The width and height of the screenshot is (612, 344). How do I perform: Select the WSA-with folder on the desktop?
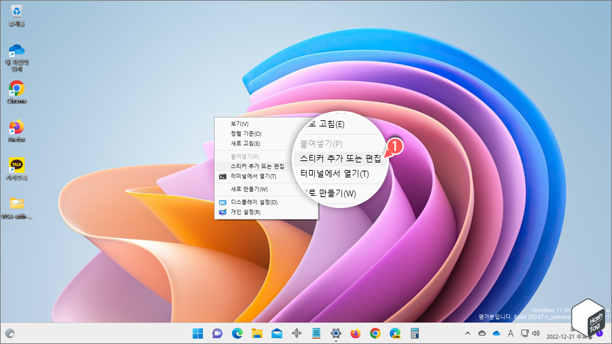pos(16,208)
